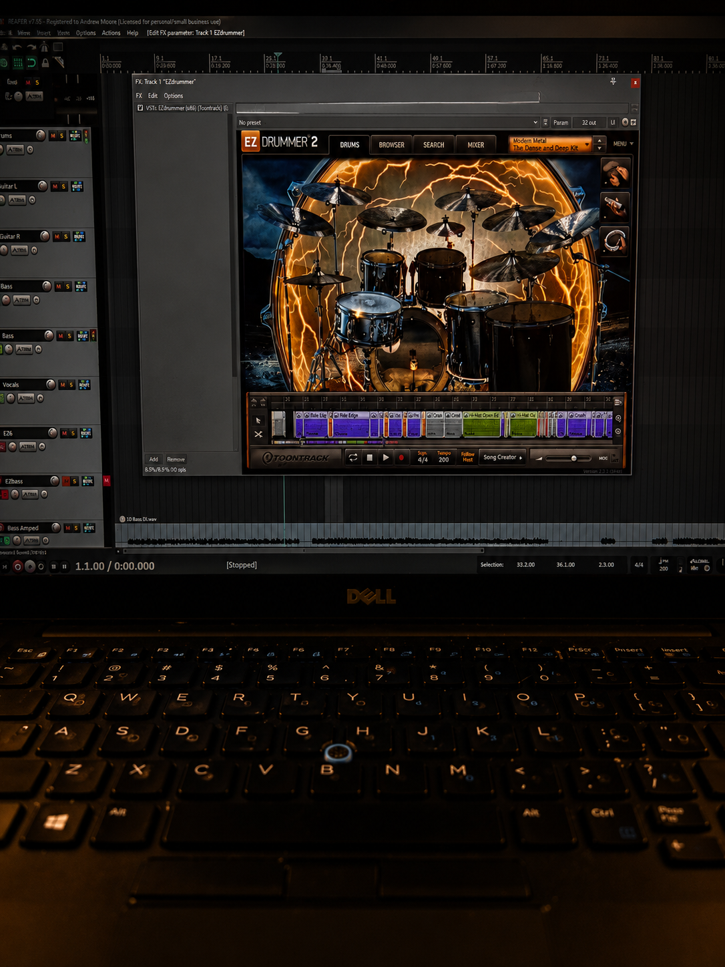Click the REAPER metronome toolbar icon
This screenshot has height=967, width=725.
[44, 47]
